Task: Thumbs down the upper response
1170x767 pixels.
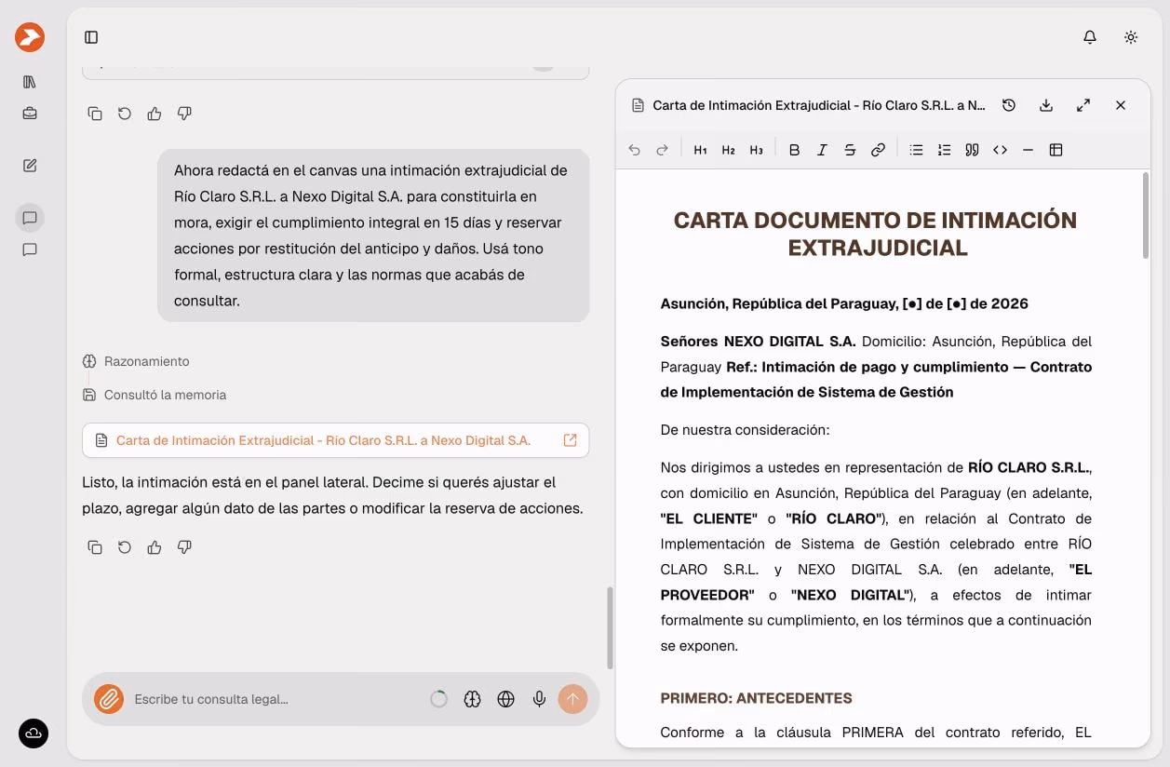Action: click(184, 114)
